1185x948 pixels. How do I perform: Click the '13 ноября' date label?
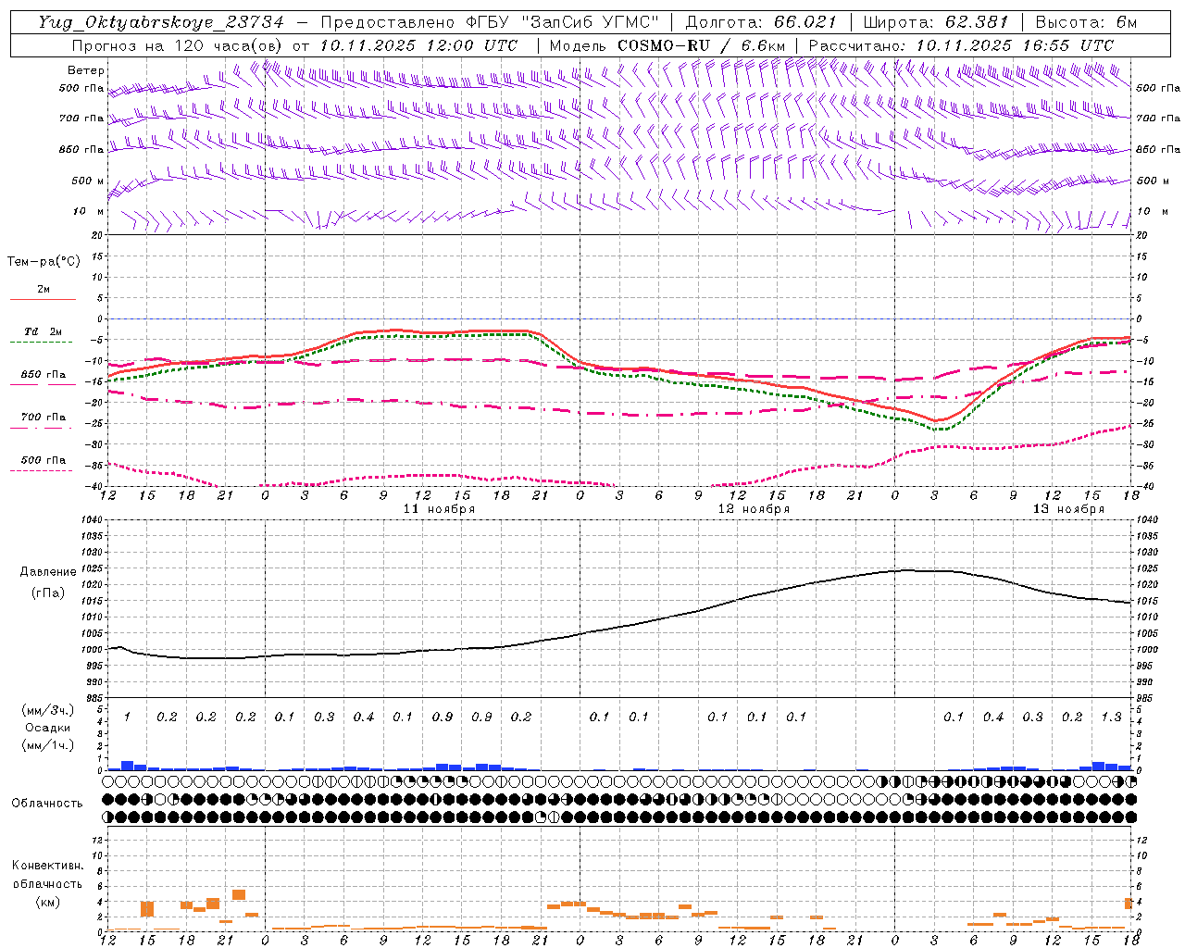(x=1068, y=509)
